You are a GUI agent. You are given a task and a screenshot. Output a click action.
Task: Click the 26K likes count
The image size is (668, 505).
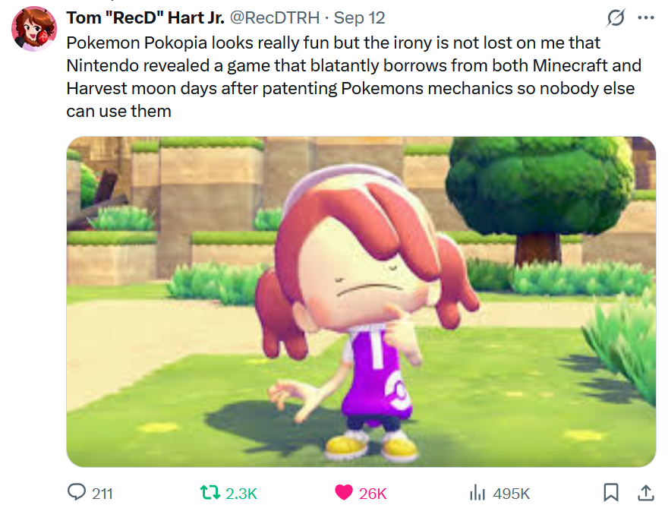pyautogui.click(x=373, y=494)
